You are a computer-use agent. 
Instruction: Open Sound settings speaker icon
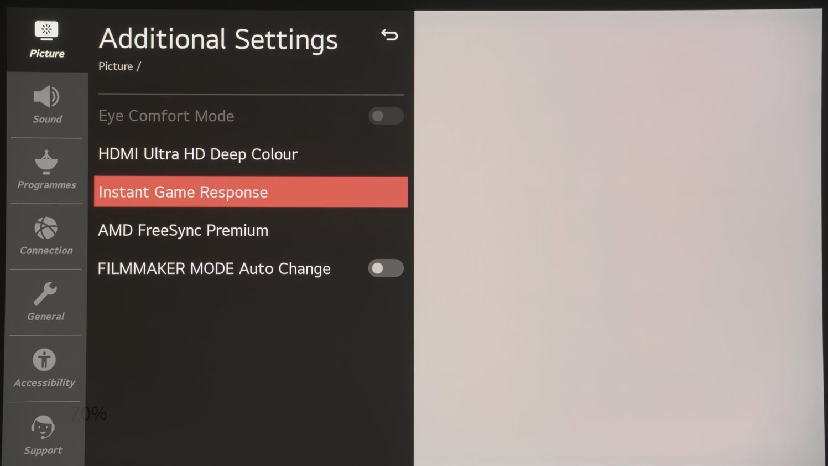46,97
